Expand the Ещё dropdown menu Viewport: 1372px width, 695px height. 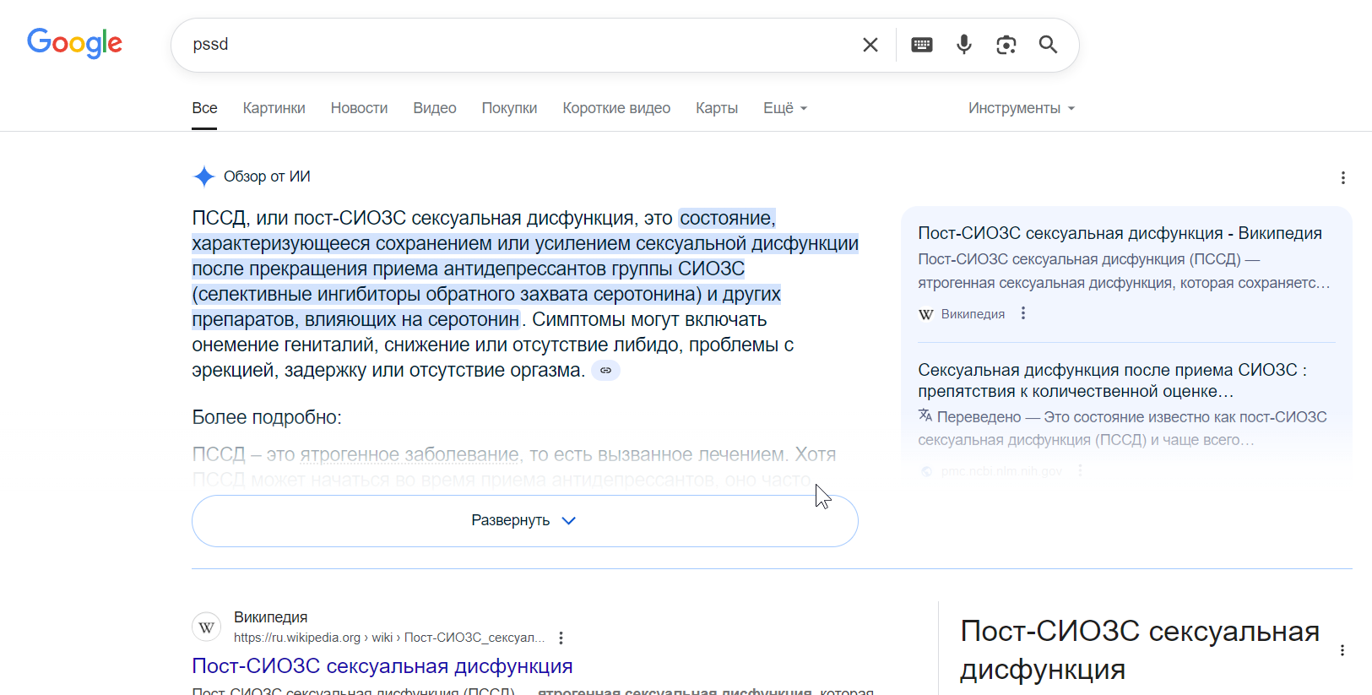[785, 108]
